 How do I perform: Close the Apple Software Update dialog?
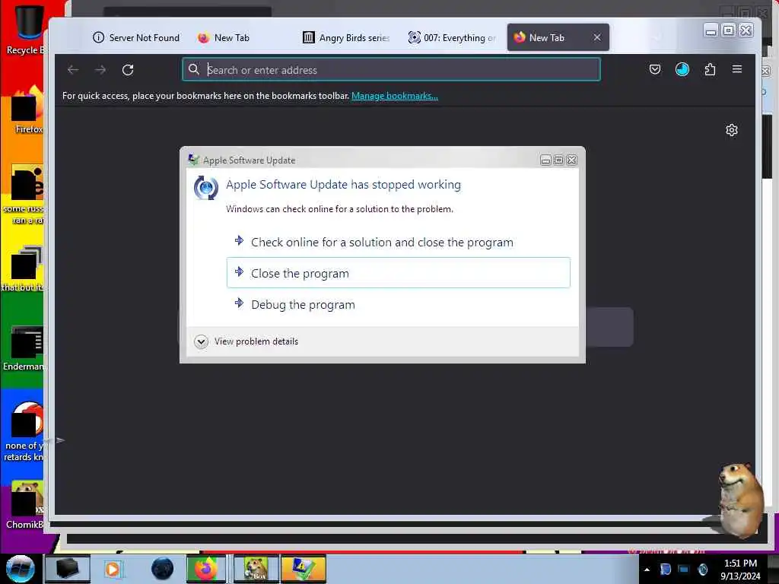pos(572,160)
